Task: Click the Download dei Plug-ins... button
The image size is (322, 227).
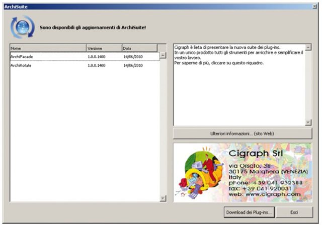Action: [x=249, y=212]
